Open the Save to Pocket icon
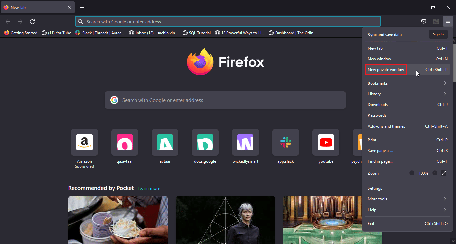This screenshot has width=456, height=244. click(424, 22)
